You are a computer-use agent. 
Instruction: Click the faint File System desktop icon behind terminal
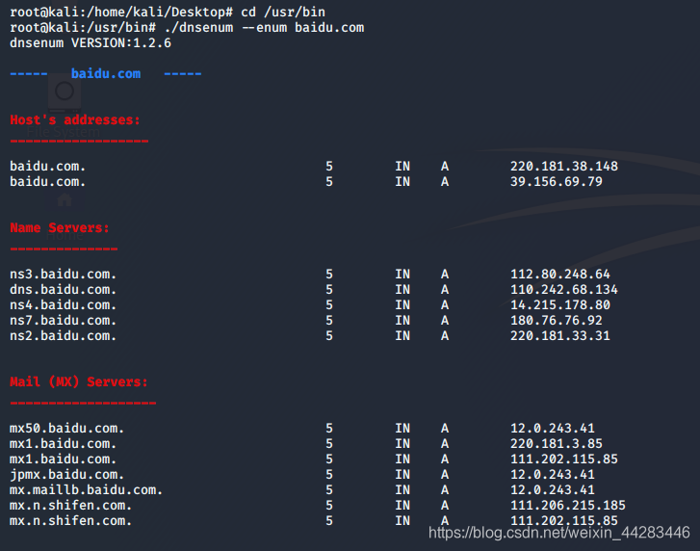tap(65, 92)
